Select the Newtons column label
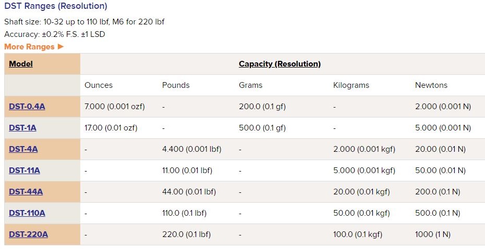Viewport: 485px width, 249px height. point(431,85)
